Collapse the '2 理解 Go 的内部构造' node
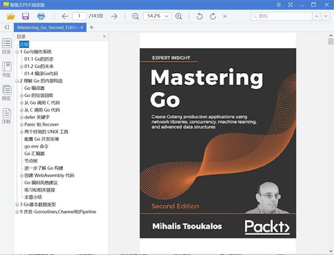The height and width of the screenshot is (255, 334). pyautogui.click(x=17, y=81)
